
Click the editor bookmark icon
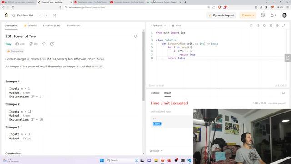click(251, 26)
